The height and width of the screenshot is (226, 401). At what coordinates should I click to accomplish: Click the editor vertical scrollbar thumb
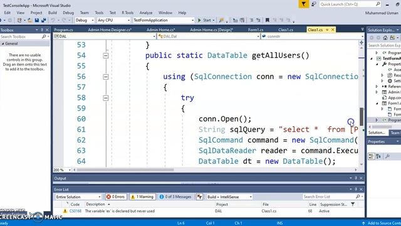point(362,117)
